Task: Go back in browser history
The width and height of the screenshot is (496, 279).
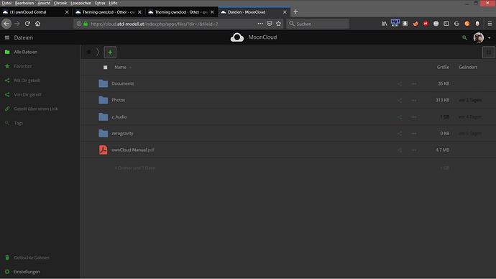Action: [6, 24]
